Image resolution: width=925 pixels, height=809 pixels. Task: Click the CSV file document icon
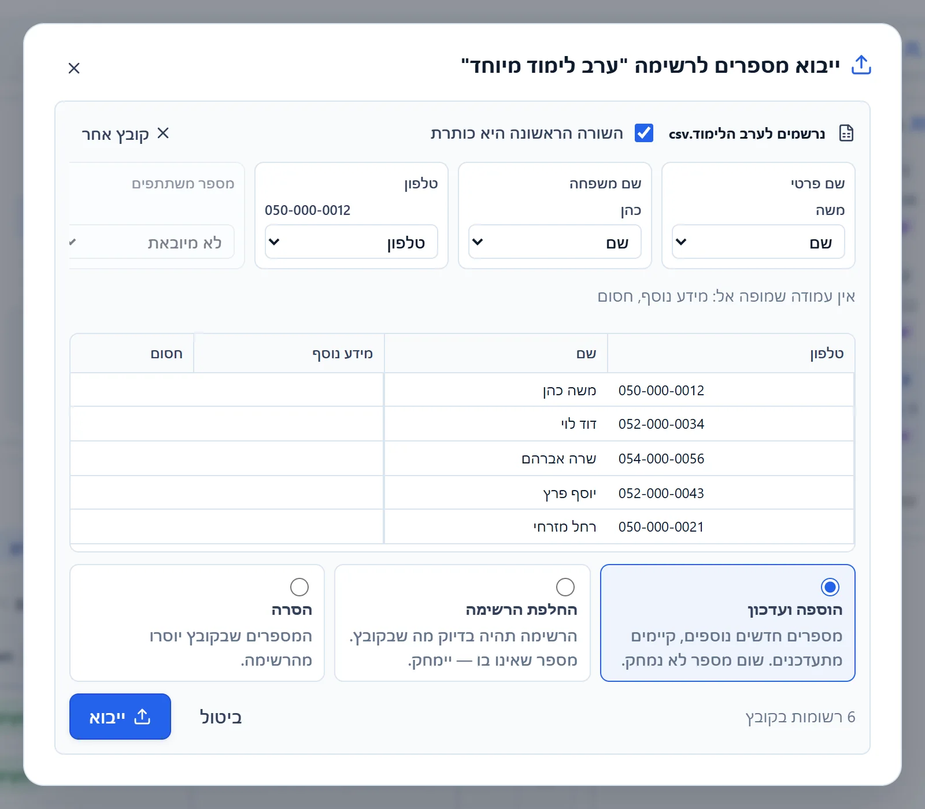(x=846, y=133)
